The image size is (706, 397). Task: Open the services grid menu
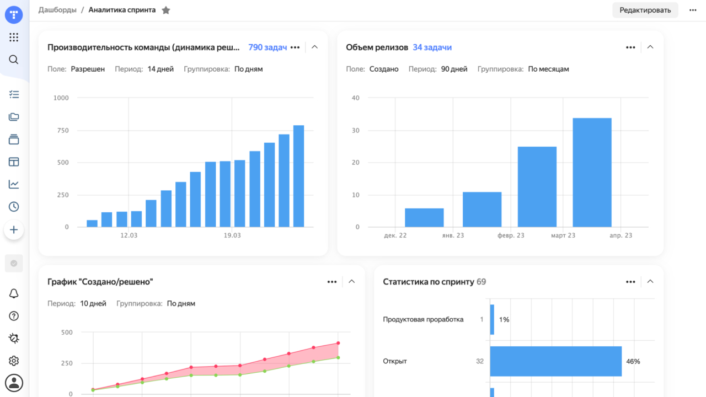click(x=14, y=37)
